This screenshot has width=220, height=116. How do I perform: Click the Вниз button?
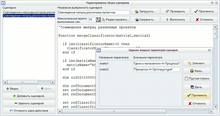tap(46, 89)
